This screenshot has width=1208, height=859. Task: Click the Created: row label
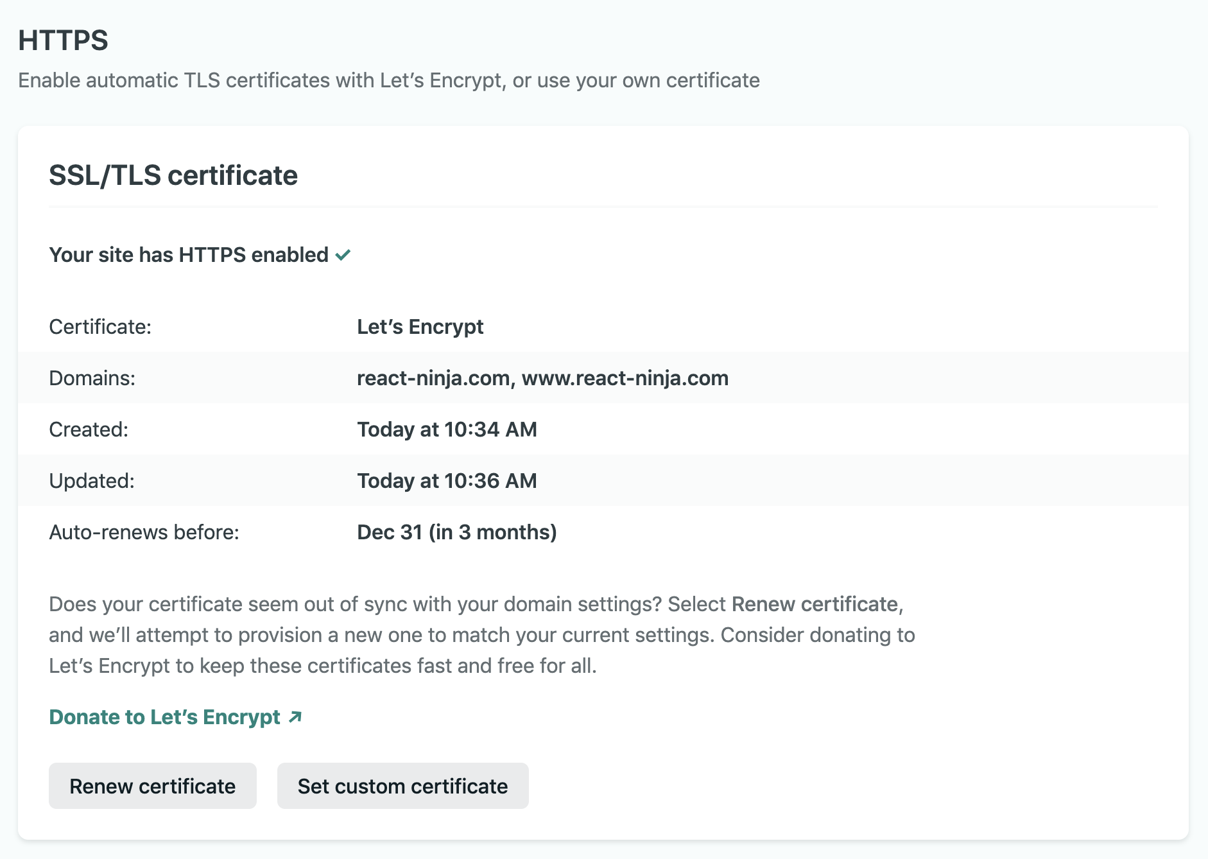[89, 429]
